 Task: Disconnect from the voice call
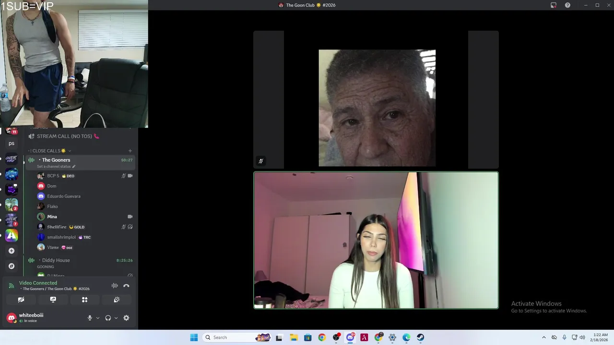(x=126, y=286)
